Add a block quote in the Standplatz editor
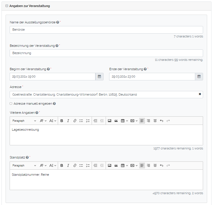The width and height of the screenshot is (213, 205). click(x=116, y=166)
